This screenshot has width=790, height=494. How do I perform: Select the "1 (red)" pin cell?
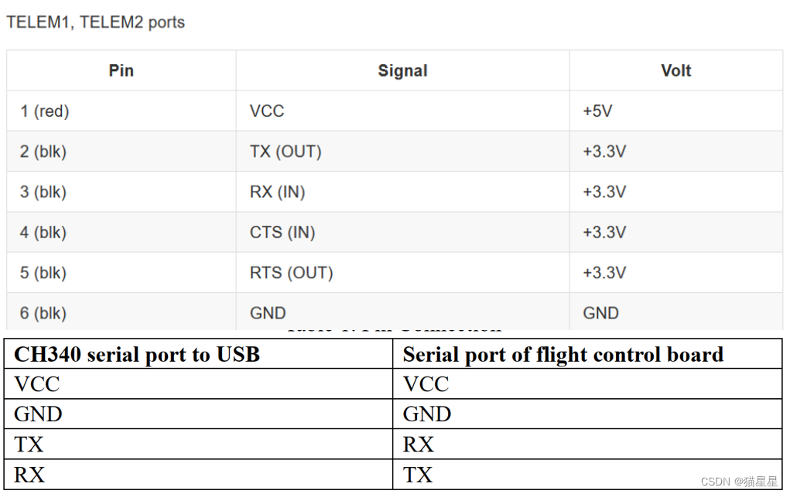point(45,111)
